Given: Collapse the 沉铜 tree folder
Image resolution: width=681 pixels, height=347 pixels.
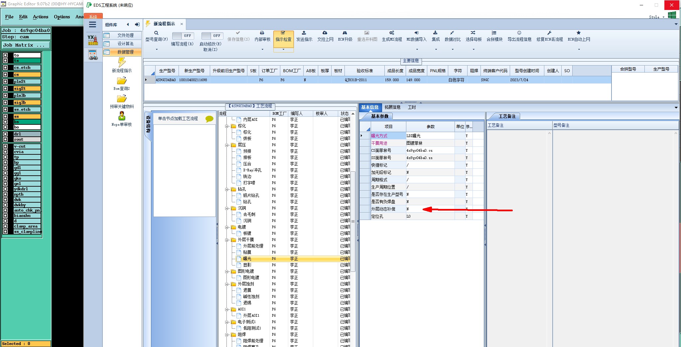Looking at the screenshot, I should [227, 208].
